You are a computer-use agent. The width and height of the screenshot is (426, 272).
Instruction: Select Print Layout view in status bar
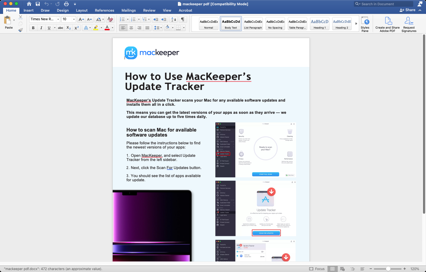[332, 269]
